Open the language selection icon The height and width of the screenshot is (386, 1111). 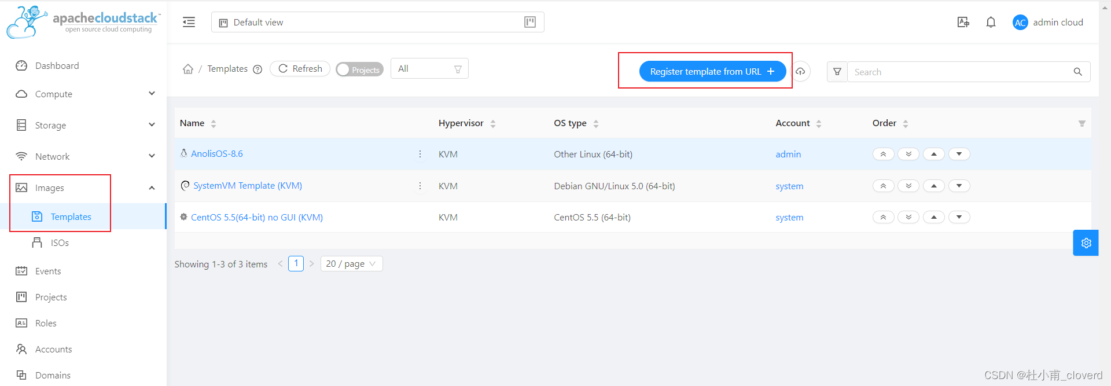click(x=963, y=22)
